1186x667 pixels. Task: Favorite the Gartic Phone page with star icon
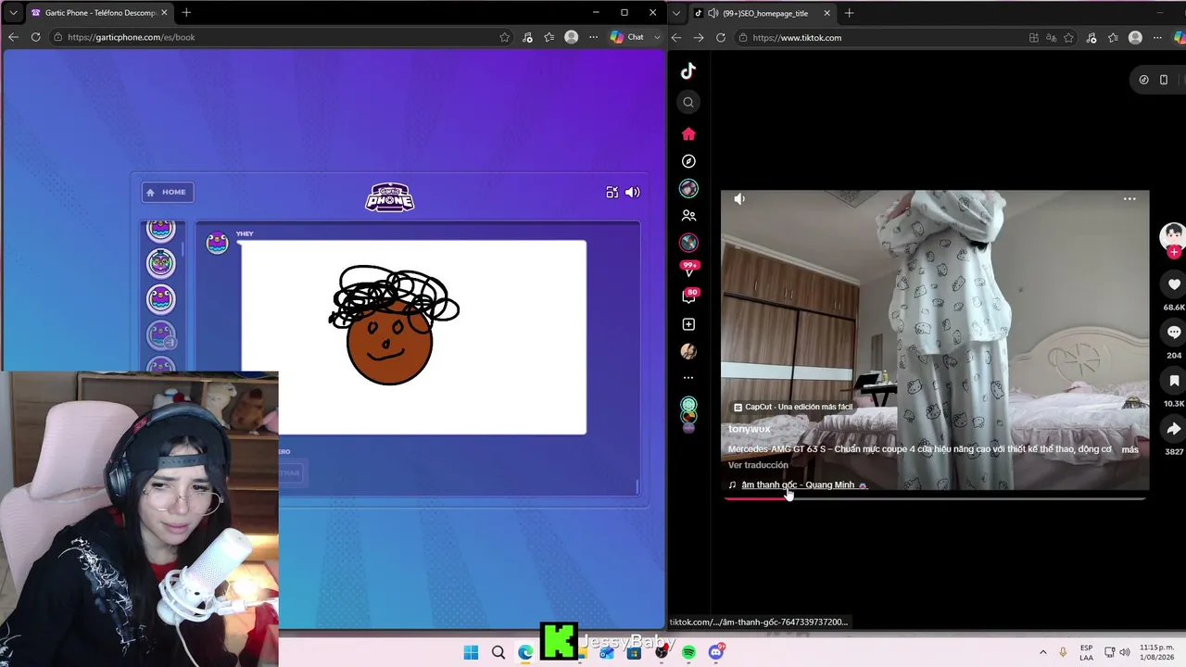click(x=505, y=37)
